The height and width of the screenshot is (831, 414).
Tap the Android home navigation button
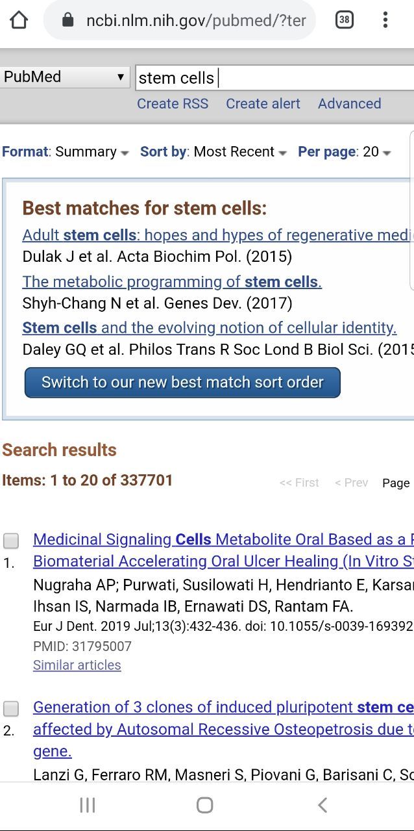click(x=205, y=806)
